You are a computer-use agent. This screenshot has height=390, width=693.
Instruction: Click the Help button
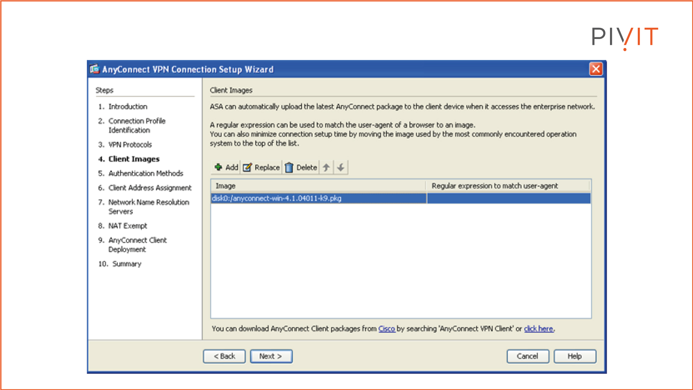(575, 356)
